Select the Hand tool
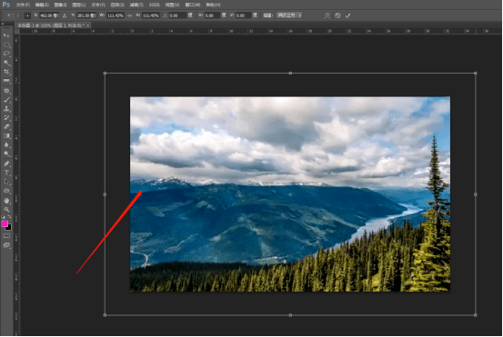The image size is (503, 337). (x=6, y=201)
